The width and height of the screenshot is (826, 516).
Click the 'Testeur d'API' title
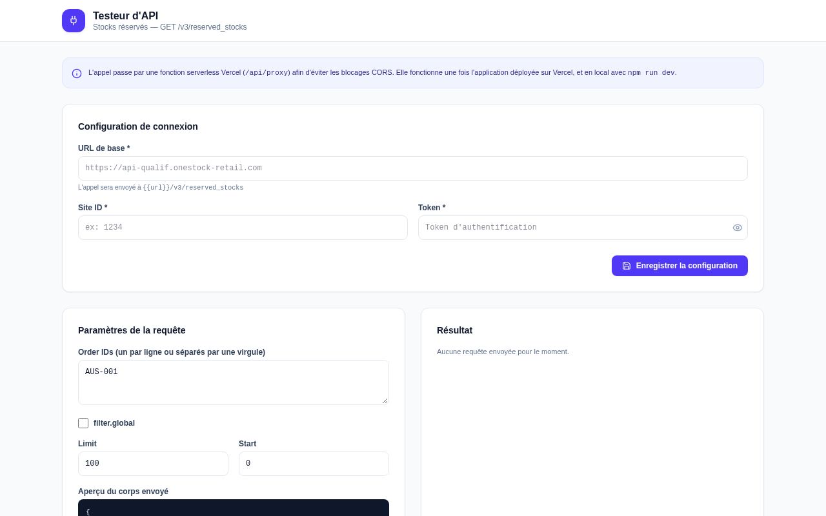[x=125, y=15]
